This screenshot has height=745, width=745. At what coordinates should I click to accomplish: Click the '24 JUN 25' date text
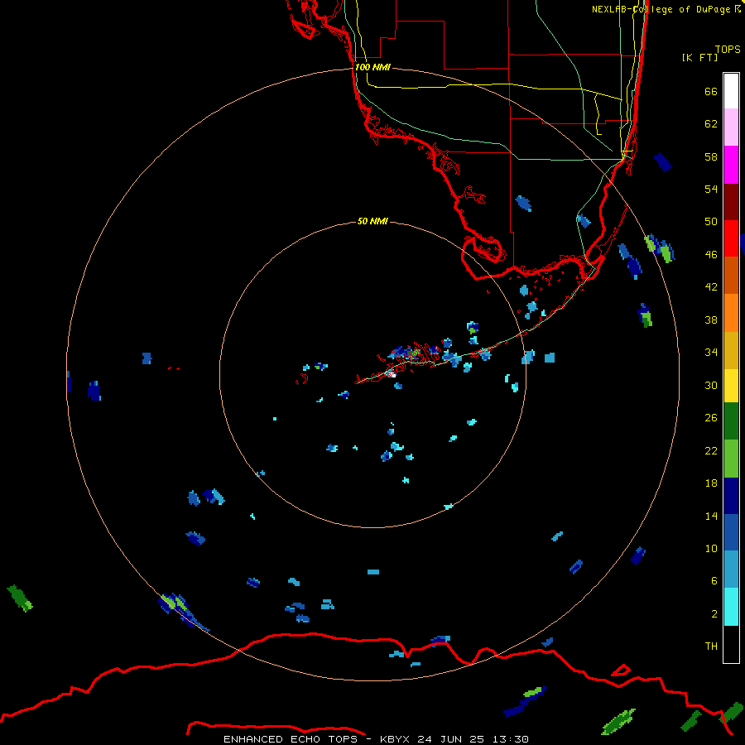[451, 739]
